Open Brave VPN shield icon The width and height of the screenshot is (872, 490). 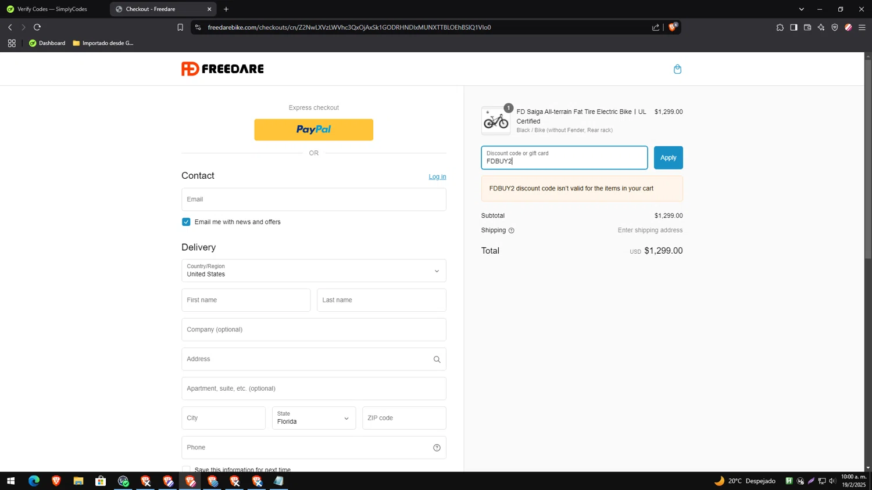pyautogui.click(x=835, y=27)
